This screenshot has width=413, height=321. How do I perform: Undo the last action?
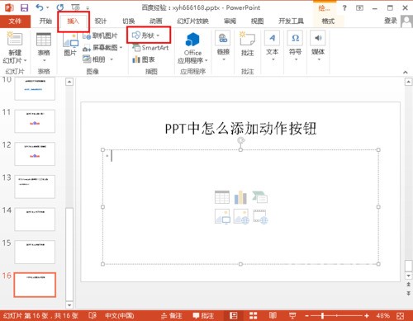(40, 7)
